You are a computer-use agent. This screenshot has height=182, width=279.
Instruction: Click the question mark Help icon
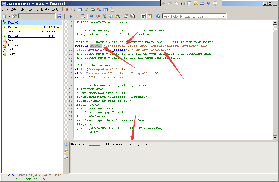pyautogui.click(x=158, y=16)
